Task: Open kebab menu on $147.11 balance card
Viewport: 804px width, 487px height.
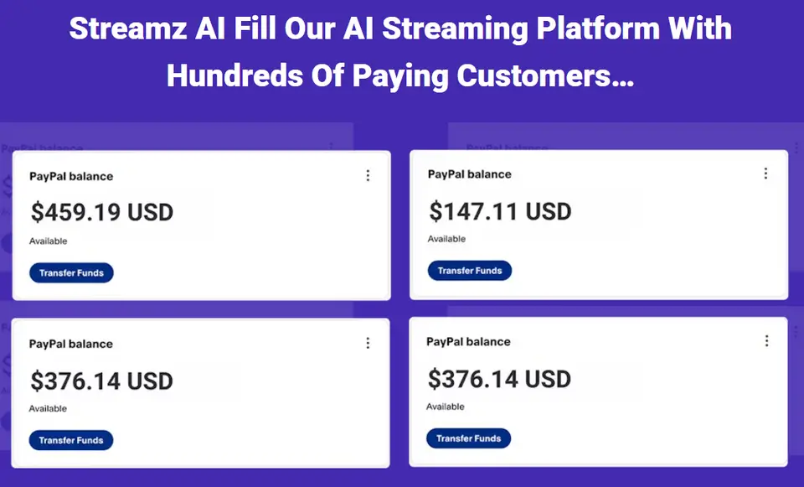Action: tap(765, 174)
